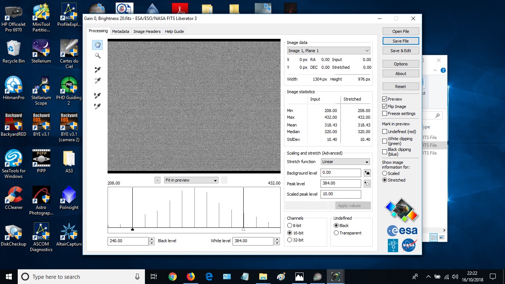Open SeaTools for Windows icon
This screenshot has width=505, height=284.
[14, 164]
